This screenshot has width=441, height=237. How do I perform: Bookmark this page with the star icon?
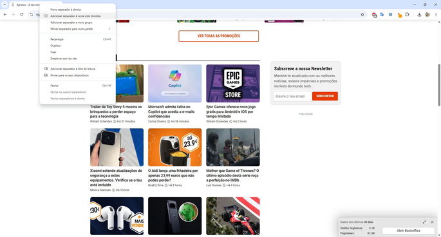pos(362,15)
